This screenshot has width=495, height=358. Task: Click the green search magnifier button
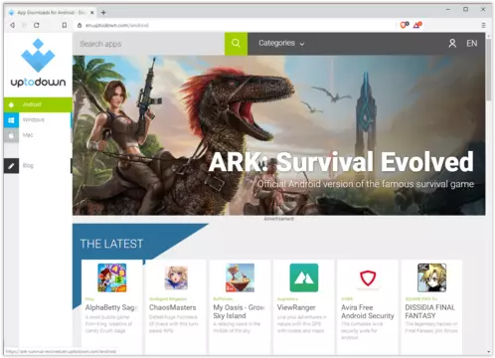tap(236, 44)
